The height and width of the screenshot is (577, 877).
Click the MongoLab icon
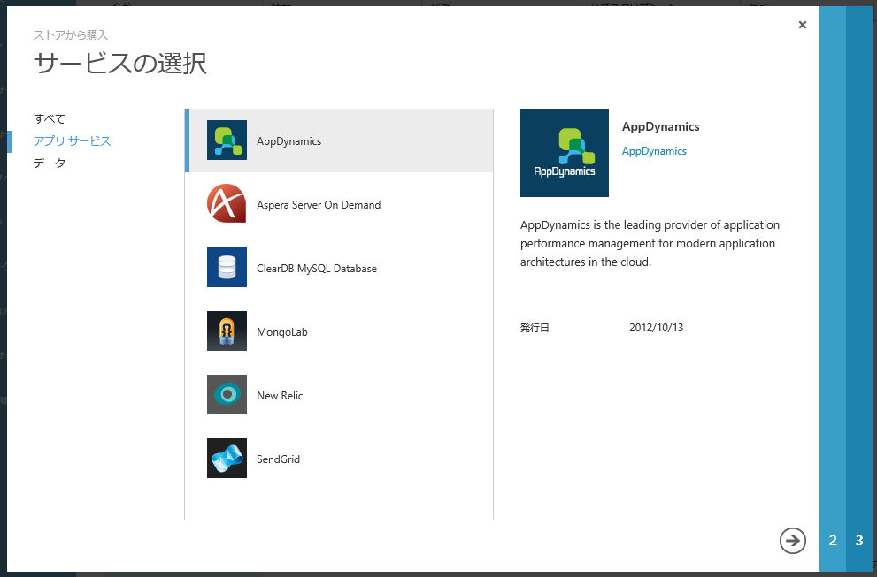227,331
